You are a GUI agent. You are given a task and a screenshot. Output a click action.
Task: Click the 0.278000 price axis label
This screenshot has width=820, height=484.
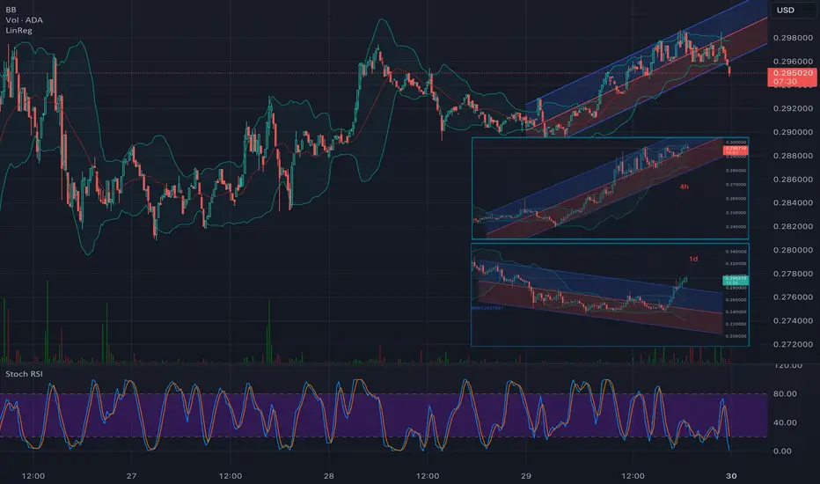793,273
